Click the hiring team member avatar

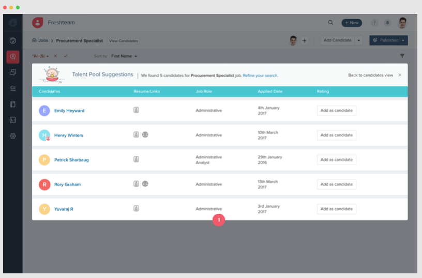click(293, 41)
